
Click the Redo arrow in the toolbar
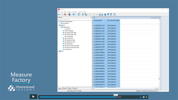pos(61,14)
